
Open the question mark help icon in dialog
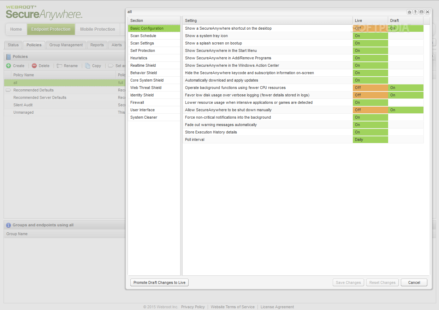[x=415, y=12]
